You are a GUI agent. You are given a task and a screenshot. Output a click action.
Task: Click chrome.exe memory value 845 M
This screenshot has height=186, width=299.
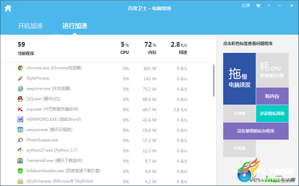point(150,68)
